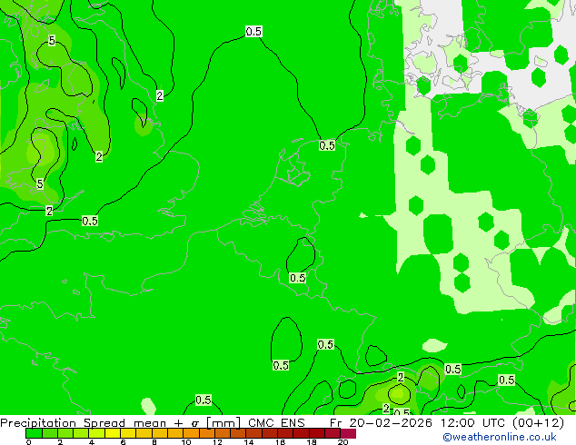
Task: Click the '[mm]' unit label in title
Action: click(223, 423)
